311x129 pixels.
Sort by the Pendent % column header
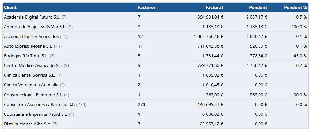pos(295,7)
